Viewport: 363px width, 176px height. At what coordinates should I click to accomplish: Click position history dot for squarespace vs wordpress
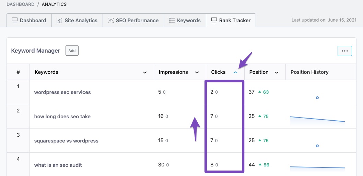(317, 146)
